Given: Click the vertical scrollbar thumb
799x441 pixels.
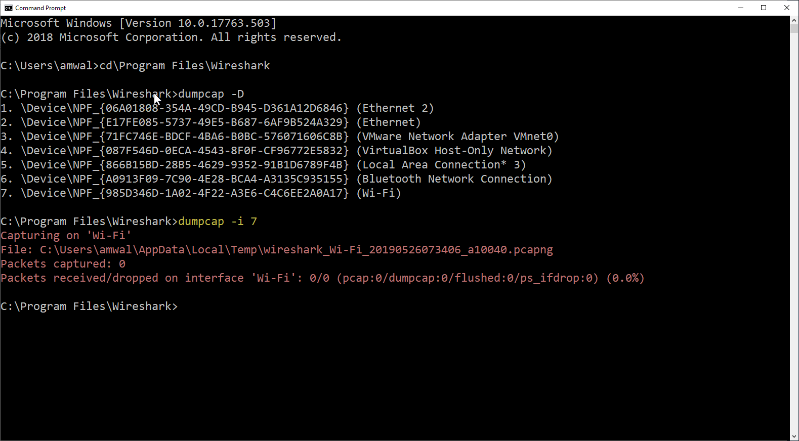Looking at the screenshot, I should pos(794,28).
